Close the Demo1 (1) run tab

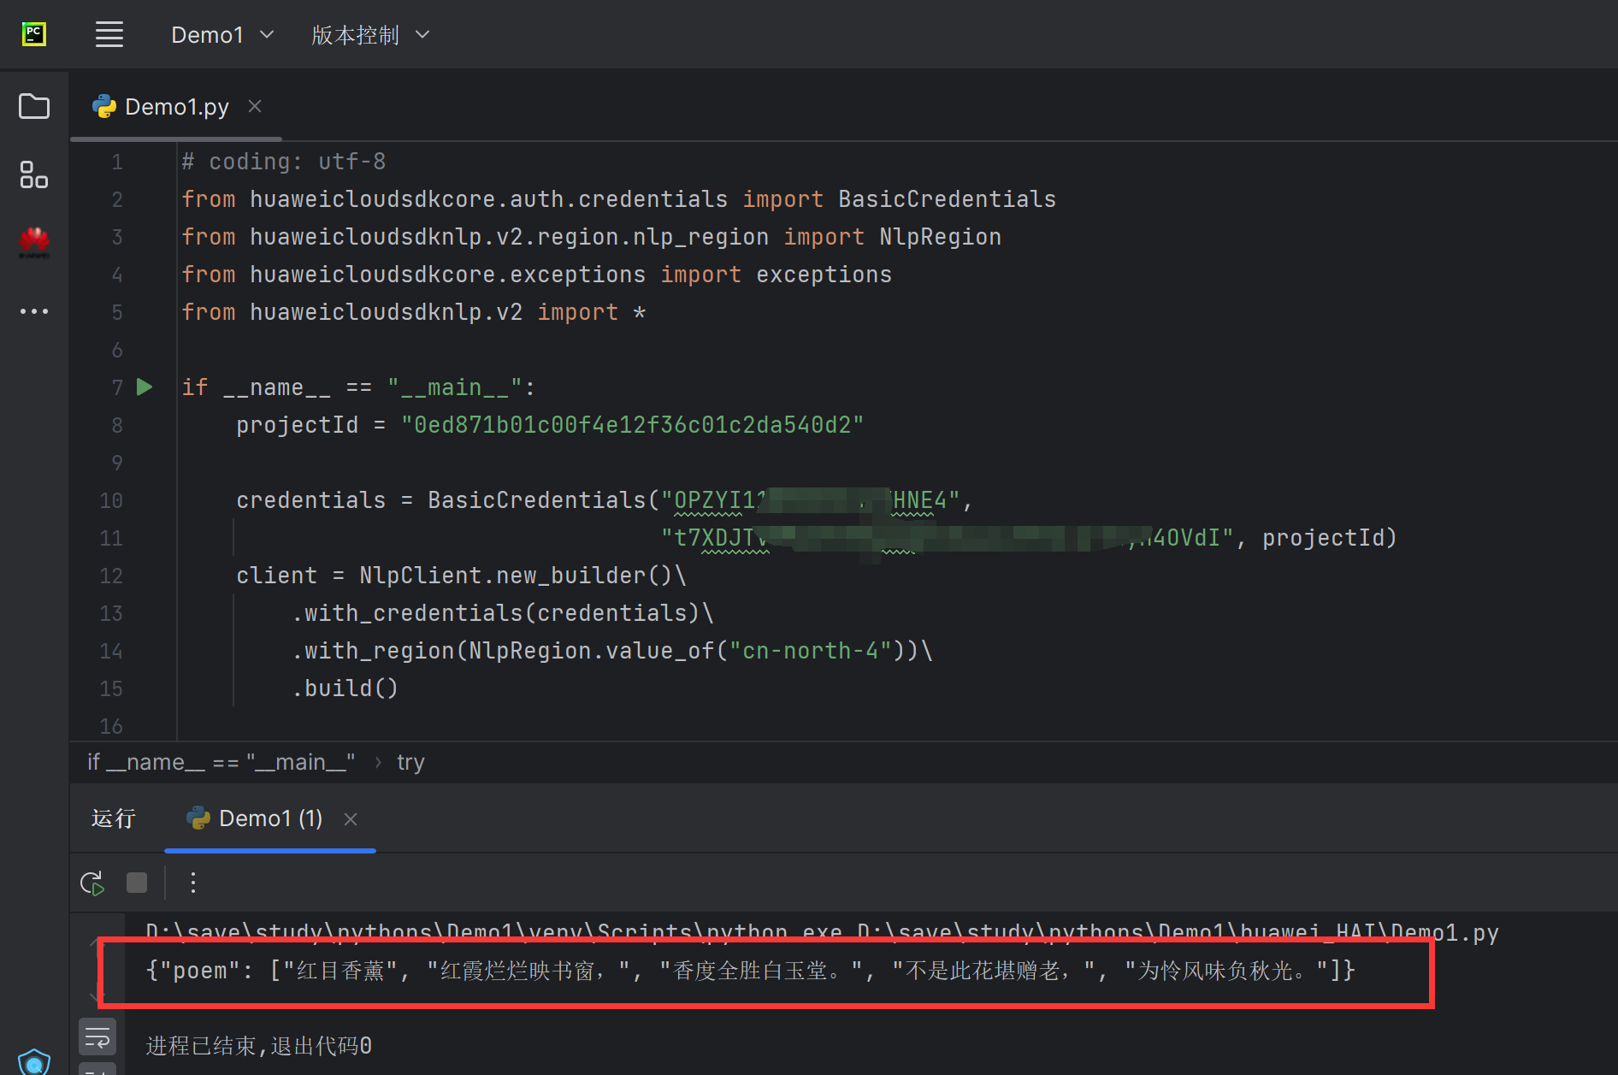pyautogui.click(x=350, y=819)
